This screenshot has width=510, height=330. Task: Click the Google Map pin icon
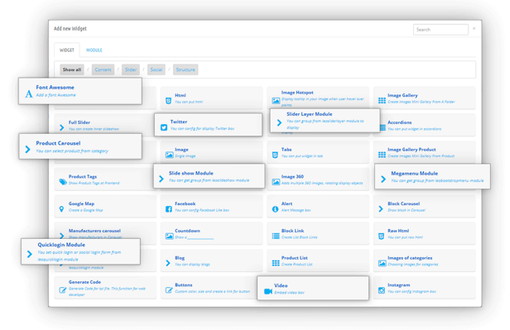[x=61, y=209]
